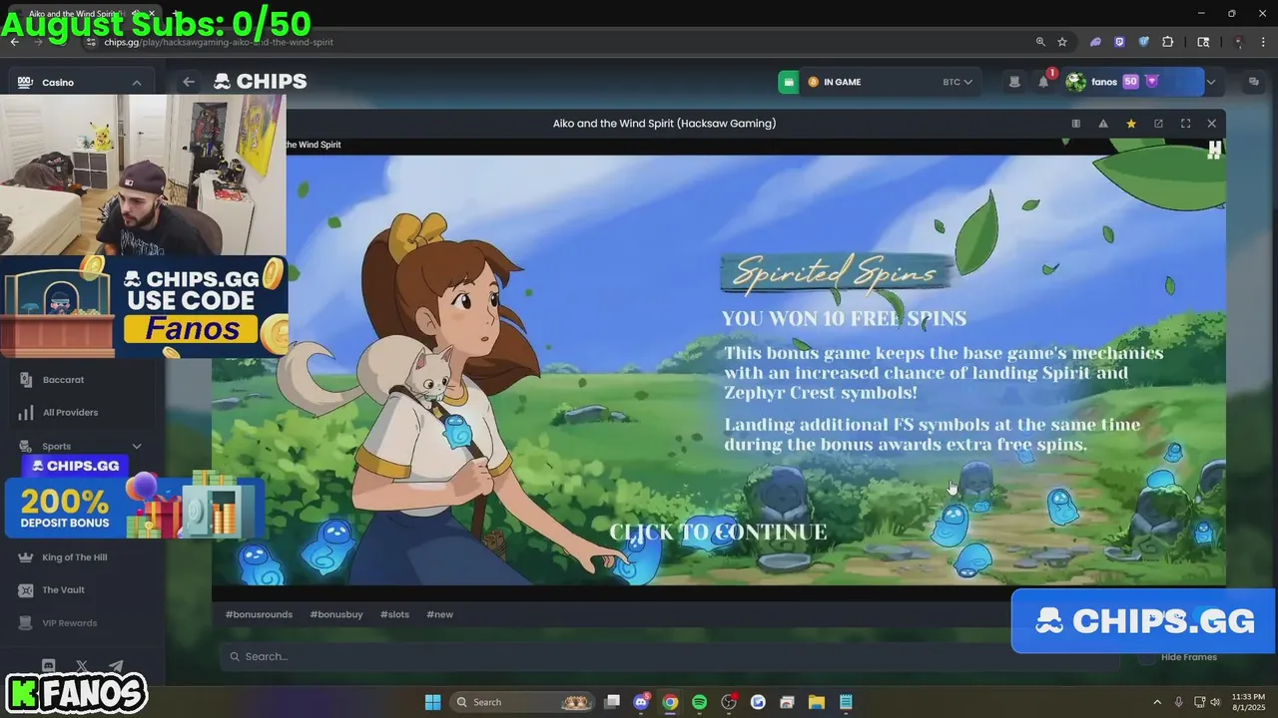Open the browser zoom magnifier icon
Image resolution: width=1278 pixels, height=718 pixels.
[x=1040, y=42]
